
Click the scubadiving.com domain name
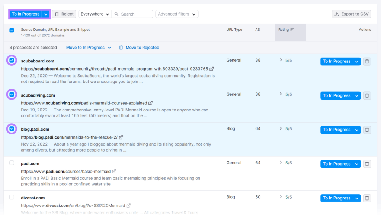[x=38, y=95]
